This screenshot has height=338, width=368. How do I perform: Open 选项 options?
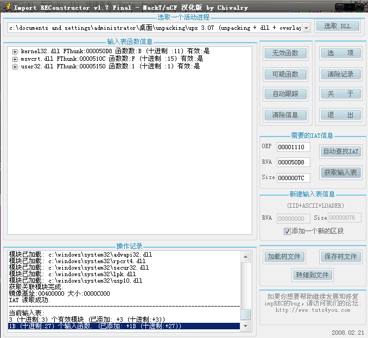tap(340, 53)
